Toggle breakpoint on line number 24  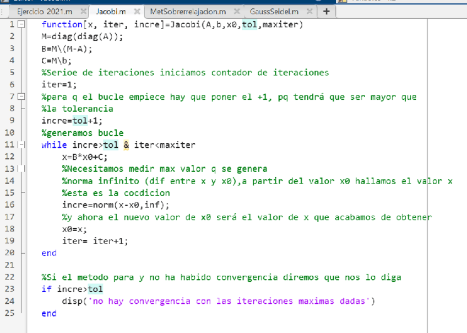click(x=10, y=301)
